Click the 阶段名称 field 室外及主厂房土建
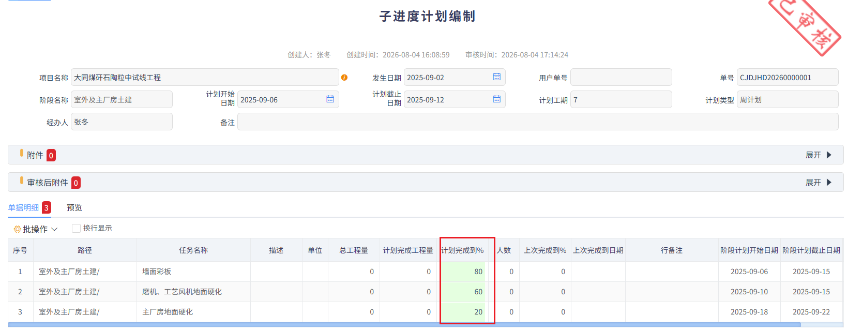Viewport: 847px width, 330px height. pyautogui.click(x=122, y=100)
